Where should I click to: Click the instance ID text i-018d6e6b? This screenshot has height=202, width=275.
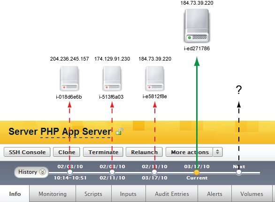tap(69, 97)
